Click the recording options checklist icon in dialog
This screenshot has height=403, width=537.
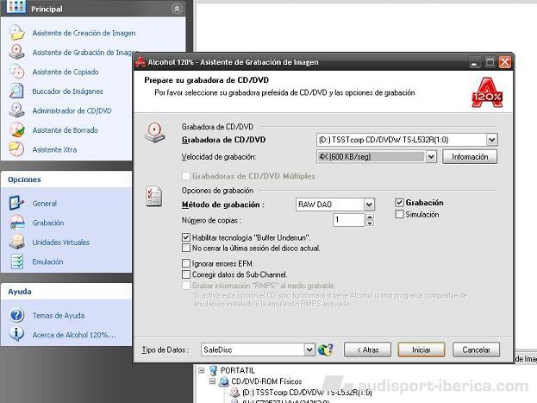pos(154,196)
